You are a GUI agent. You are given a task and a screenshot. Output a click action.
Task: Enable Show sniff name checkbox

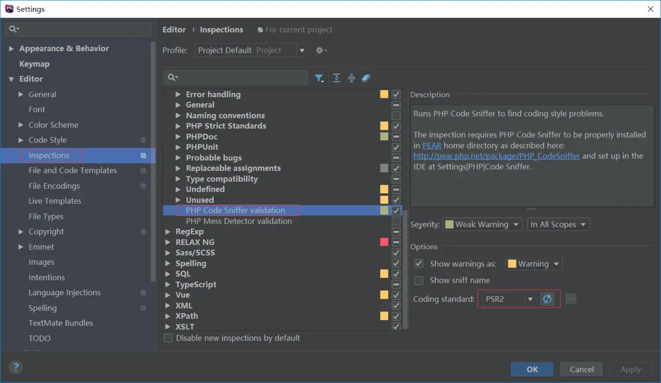(419, 280)
